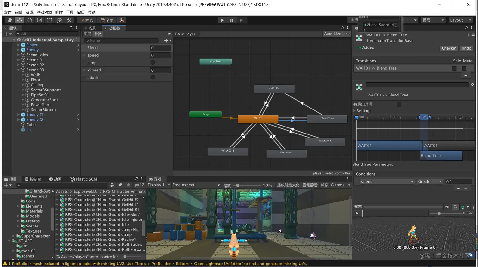Open Free Aspect dropdown
Image resolution: width=478 pixels, height=267 pixels.
tap(196, 185)
